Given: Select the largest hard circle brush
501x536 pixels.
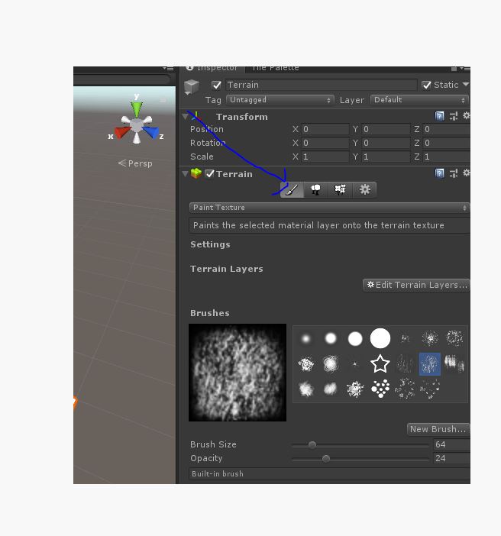Looking at the screenshot, I should (x=380, y=338).
